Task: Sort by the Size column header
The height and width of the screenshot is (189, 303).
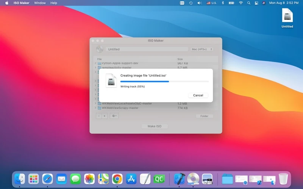Action: point(180,59)
